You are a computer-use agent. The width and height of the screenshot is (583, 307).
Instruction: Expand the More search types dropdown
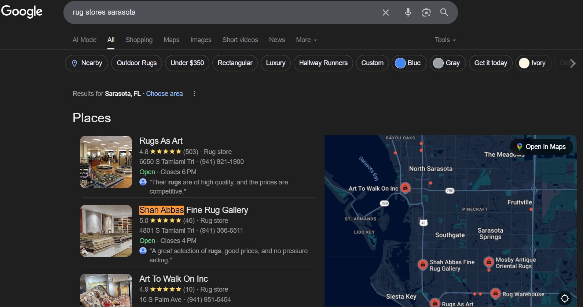click(x=306, y=40)
